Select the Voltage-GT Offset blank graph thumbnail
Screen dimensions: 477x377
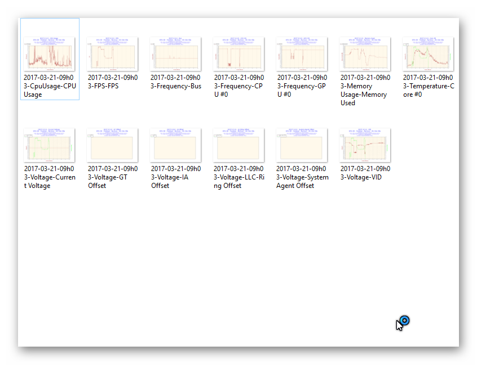click(x=112, y=145)
